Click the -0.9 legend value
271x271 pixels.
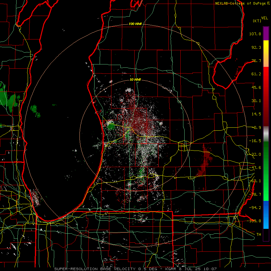pos(256,128)
